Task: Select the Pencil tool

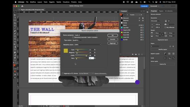Action: tap(15, 34)
